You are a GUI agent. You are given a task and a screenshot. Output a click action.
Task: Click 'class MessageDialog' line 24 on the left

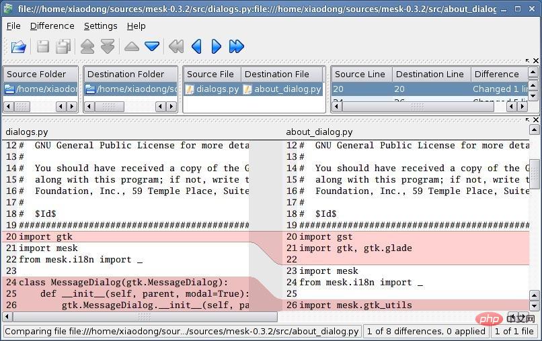click(126, 283)
